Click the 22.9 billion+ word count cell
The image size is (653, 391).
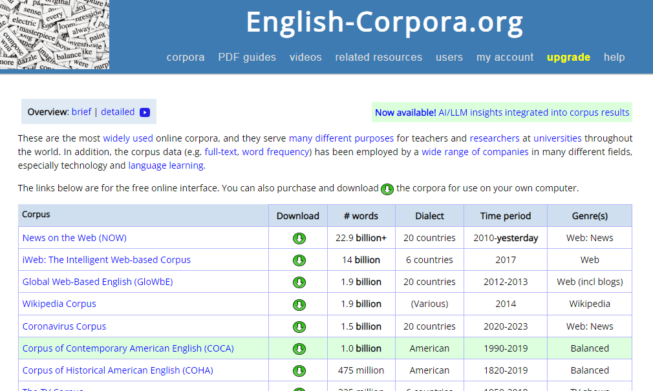point(361,238)
